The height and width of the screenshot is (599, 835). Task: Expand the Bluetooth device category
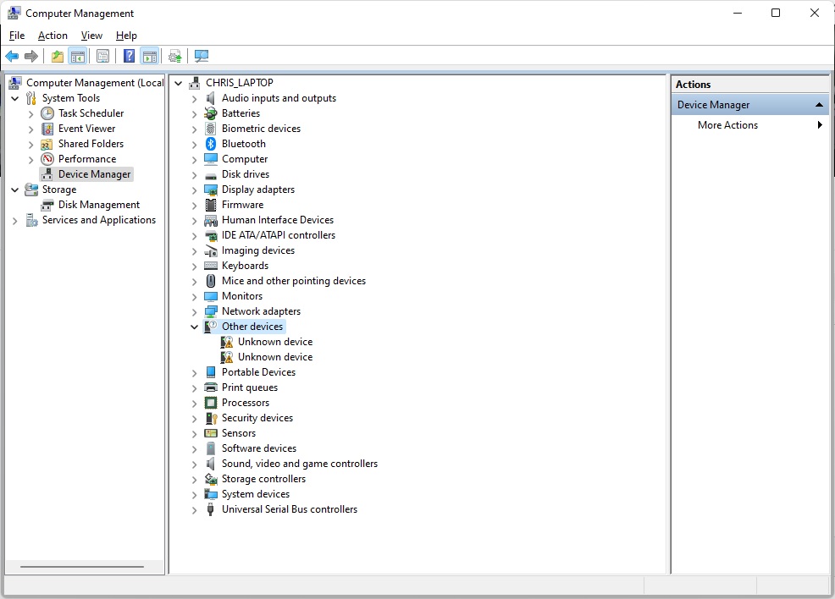tap(194, 143)
